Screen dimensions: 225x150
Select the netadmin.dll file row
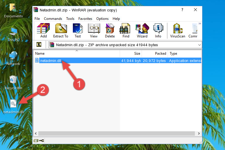(x=118, y=61)
